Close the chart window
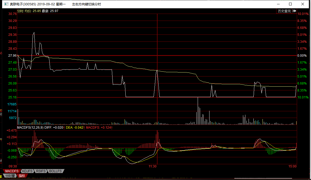 click(303, 4)
